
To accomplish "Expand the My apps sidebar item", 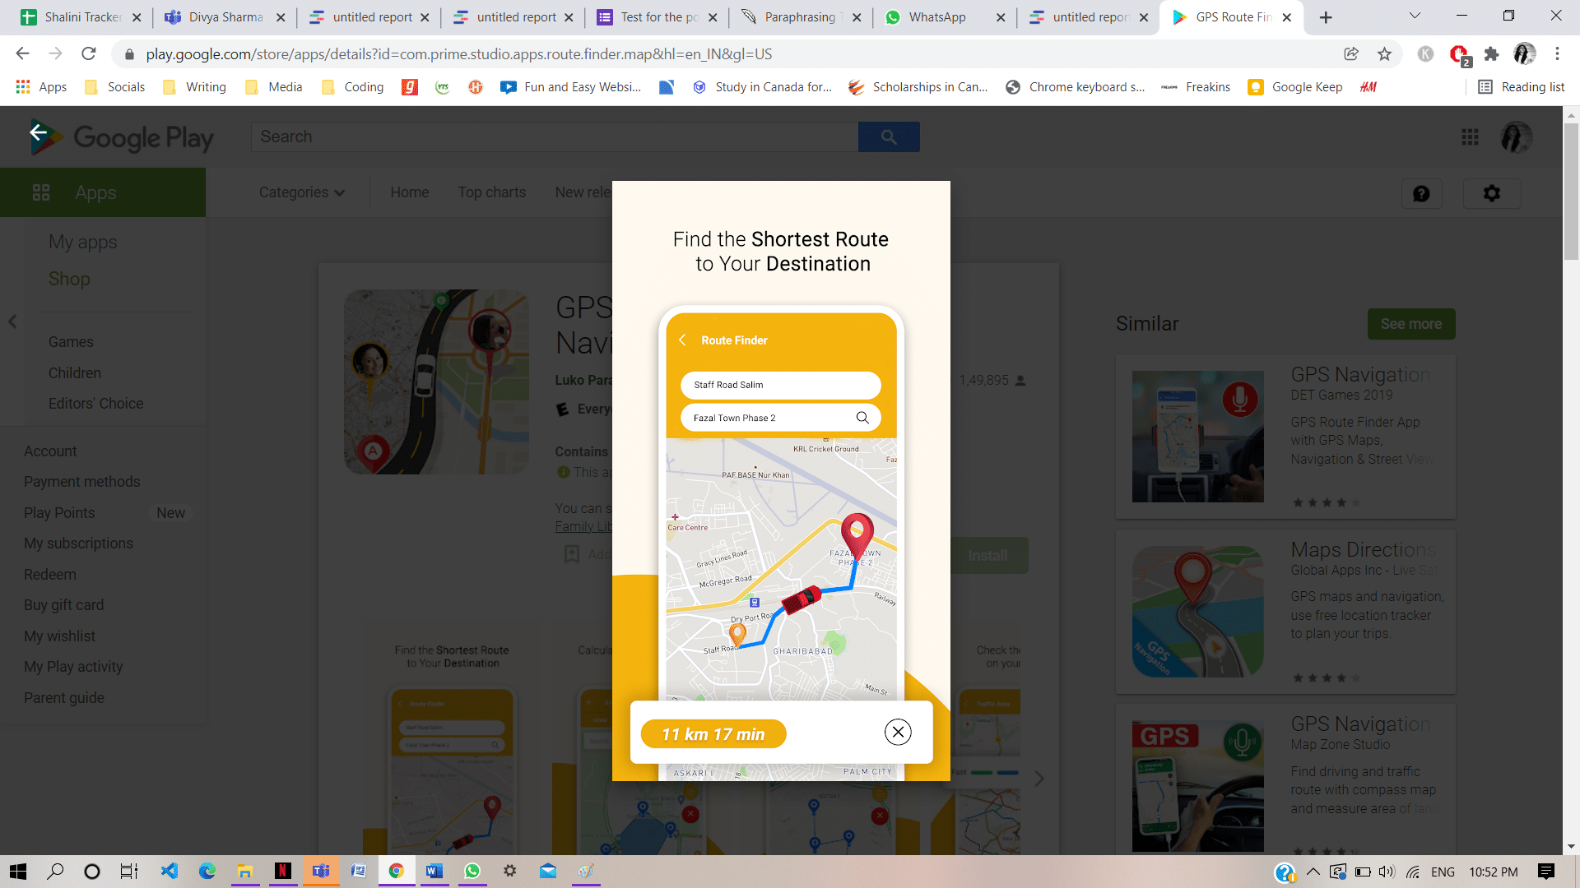I will point(82,241).
